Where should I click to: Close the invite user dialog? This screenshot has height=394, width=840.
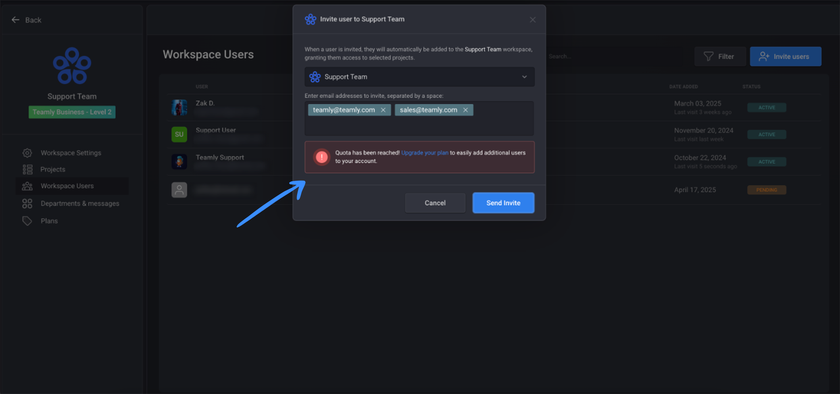533,20
